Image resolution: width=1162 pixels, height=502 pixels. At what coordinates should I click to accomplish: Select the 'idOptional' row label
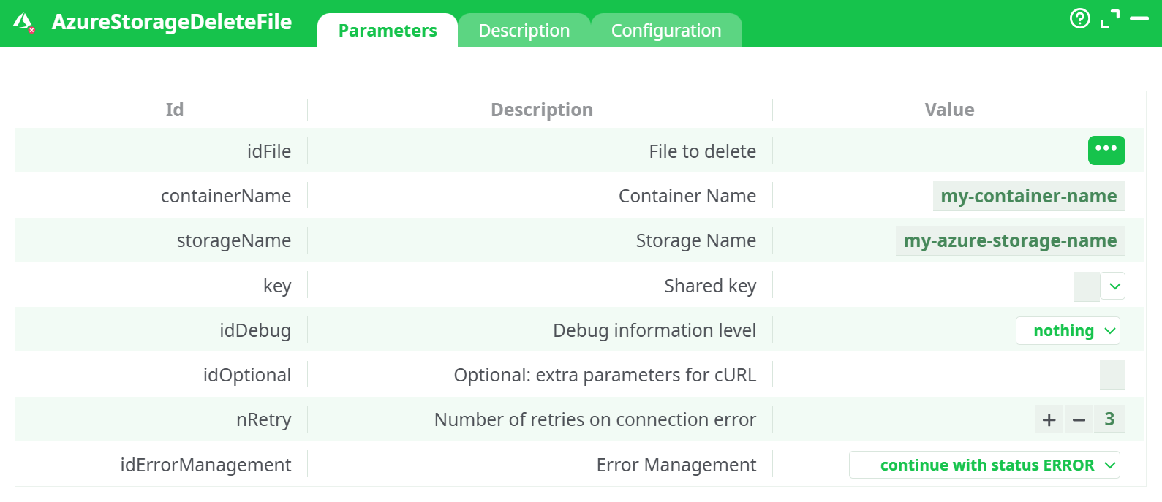(247, 375)
